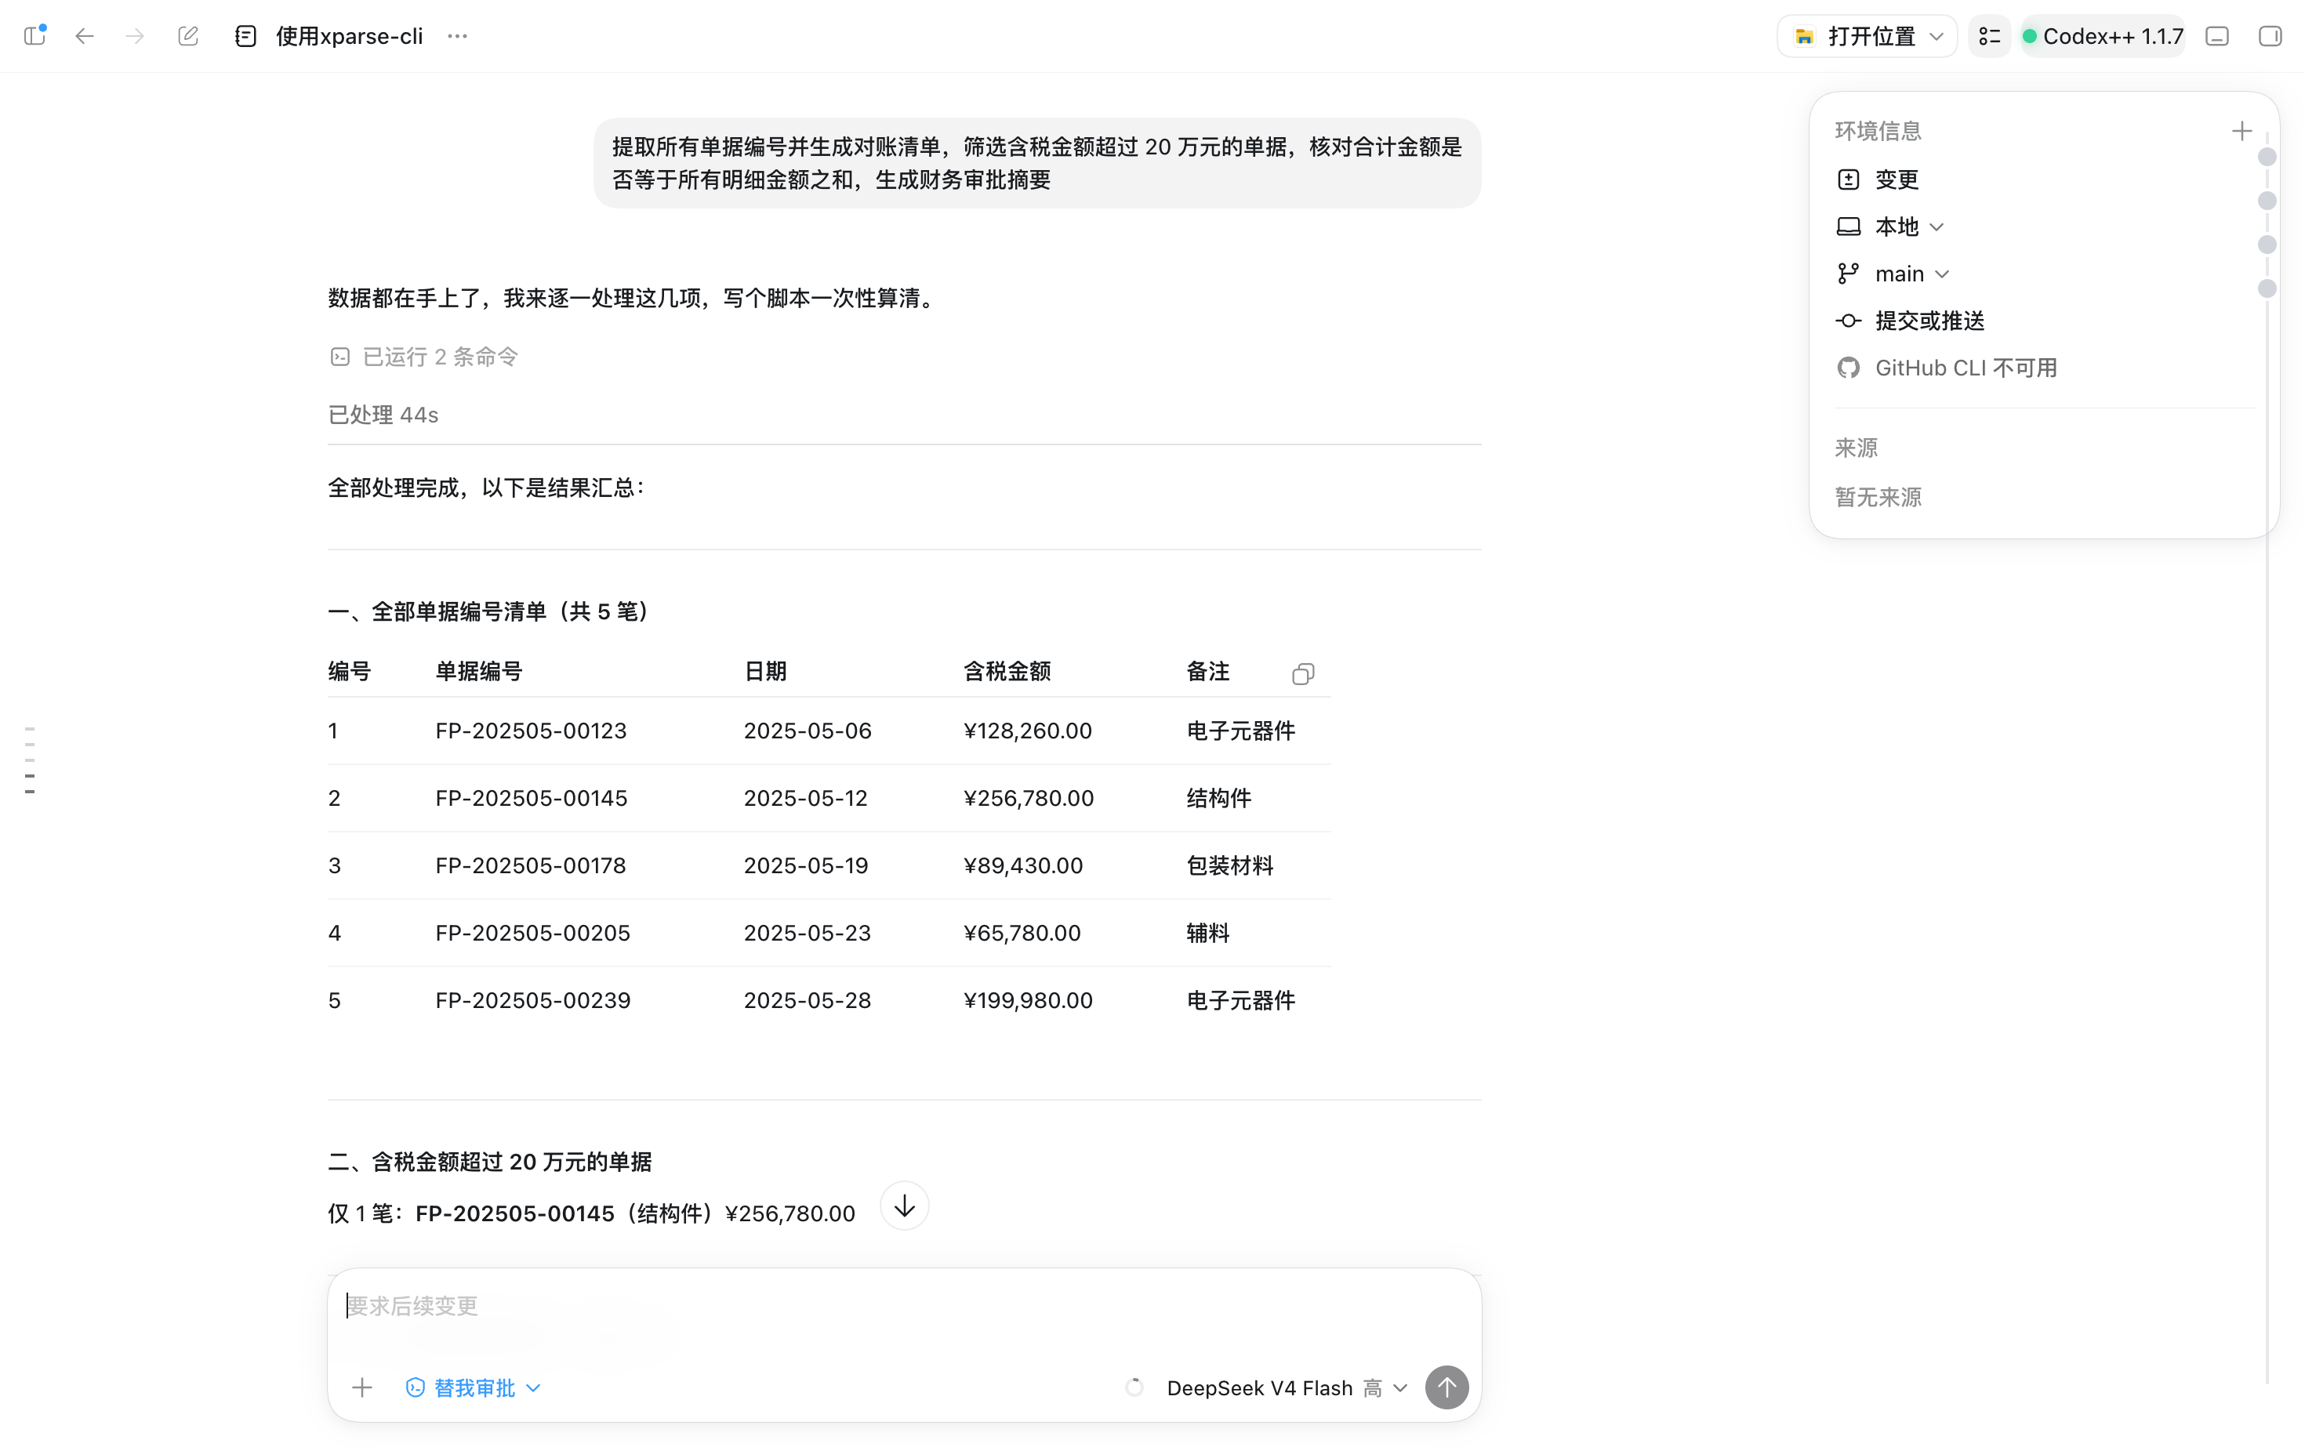Viewport: 2305px width, 1447px height.
Task: Toggle the left sidebar icon
Action: (x=35, y=35)
